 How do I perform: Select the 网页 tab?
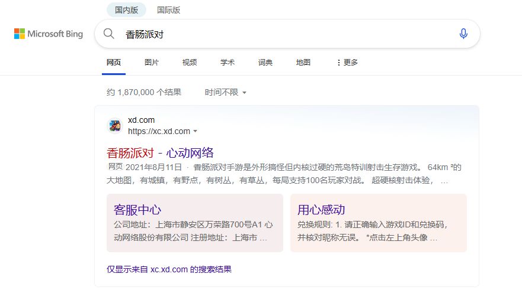click(114, 63)
